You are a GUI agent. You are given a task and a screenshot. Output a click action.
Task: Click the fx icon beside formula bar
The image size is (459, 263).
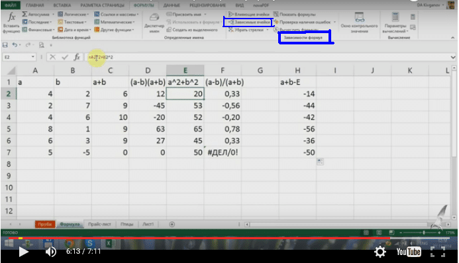pos(77,57)
